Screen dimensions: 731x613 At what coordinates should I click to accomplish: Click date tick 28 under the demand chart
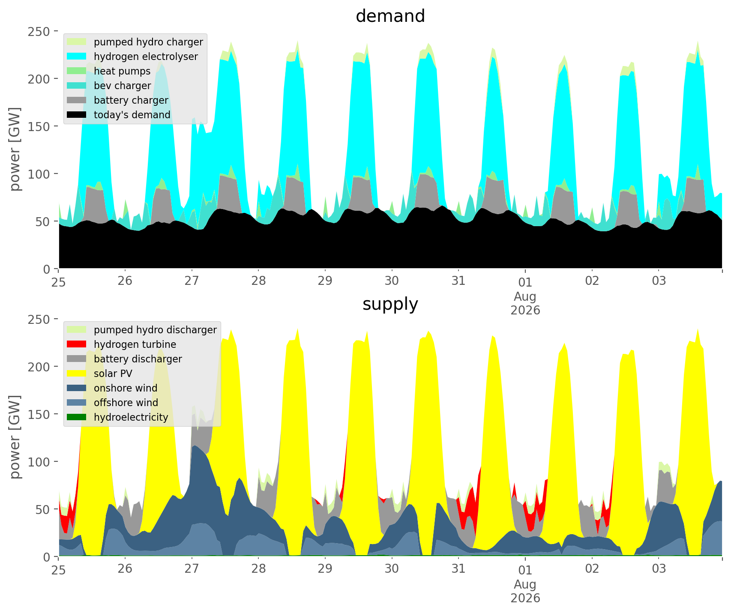[258, 281]
